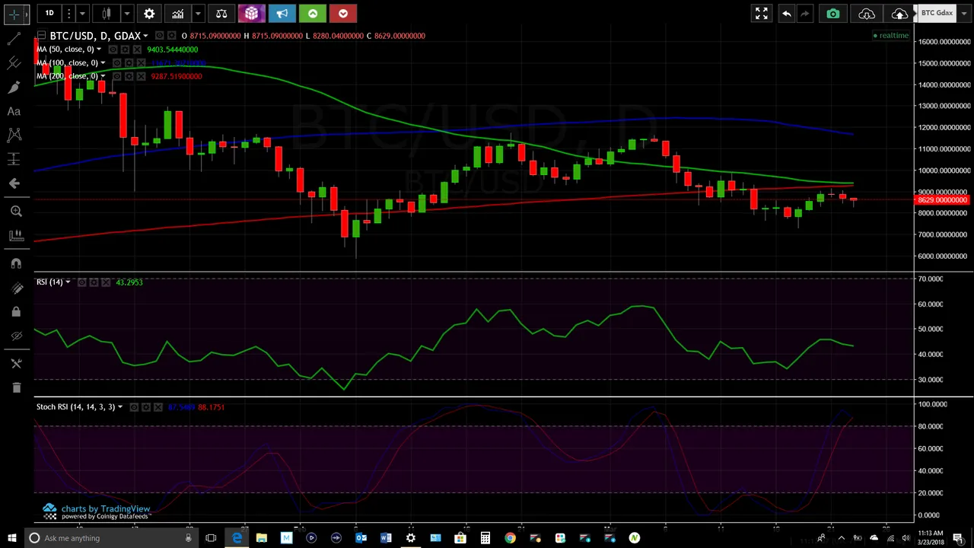
Task: Select the XABCD pattern tool
Action: 14,135
